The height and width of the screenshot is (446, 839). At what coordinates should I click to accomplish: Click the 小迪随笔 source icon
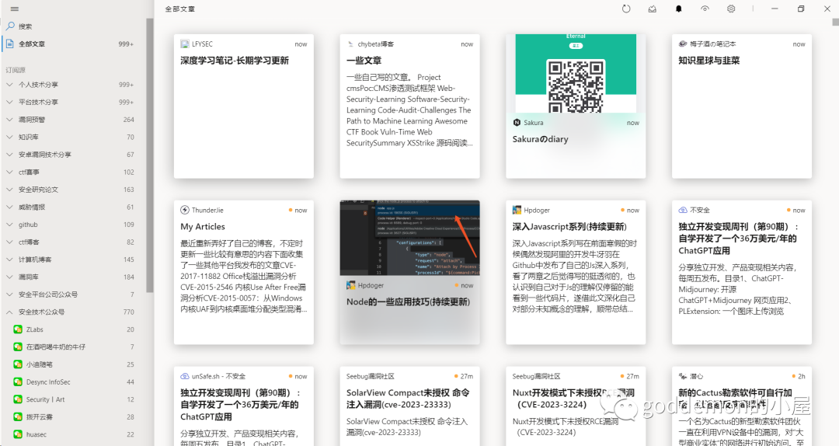pos(18,364)
